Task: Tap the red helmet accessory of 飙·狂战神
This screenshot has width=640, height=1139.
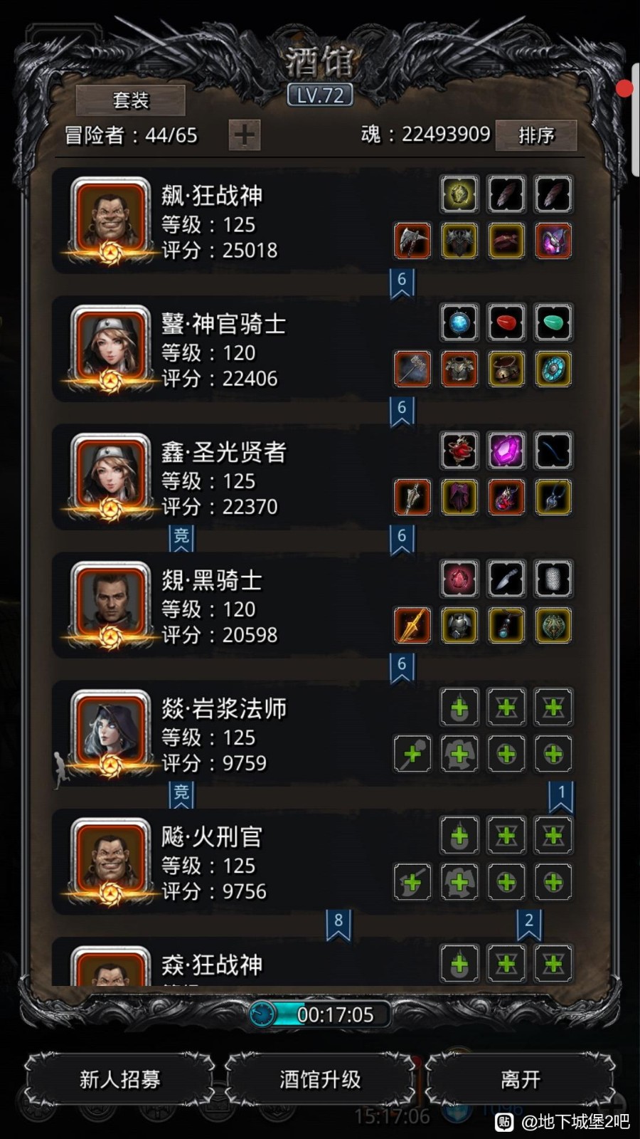Action: (553, 241)
